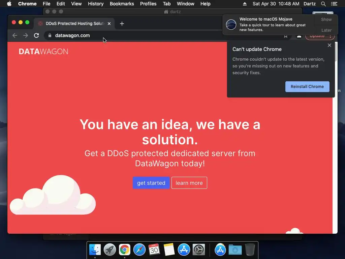This screenshot has height=259, width=345.
Task: Open the History menu
Action: point(96,4)
